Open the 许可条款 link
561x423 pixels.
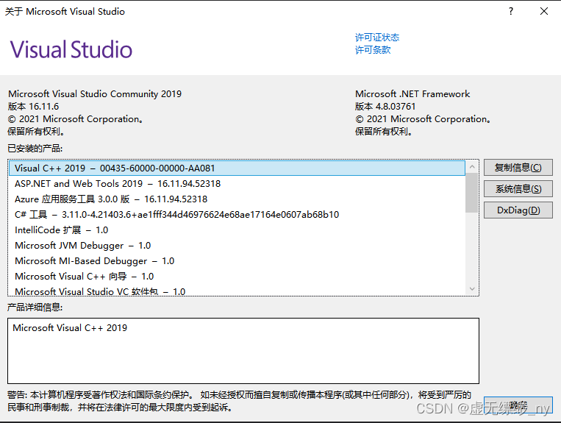373,50
